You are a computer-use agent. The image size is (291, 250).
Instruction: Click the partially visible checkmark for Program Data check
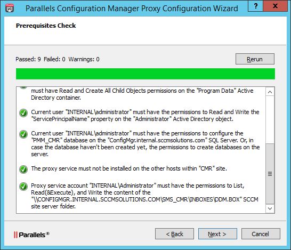tap(23, 88)
